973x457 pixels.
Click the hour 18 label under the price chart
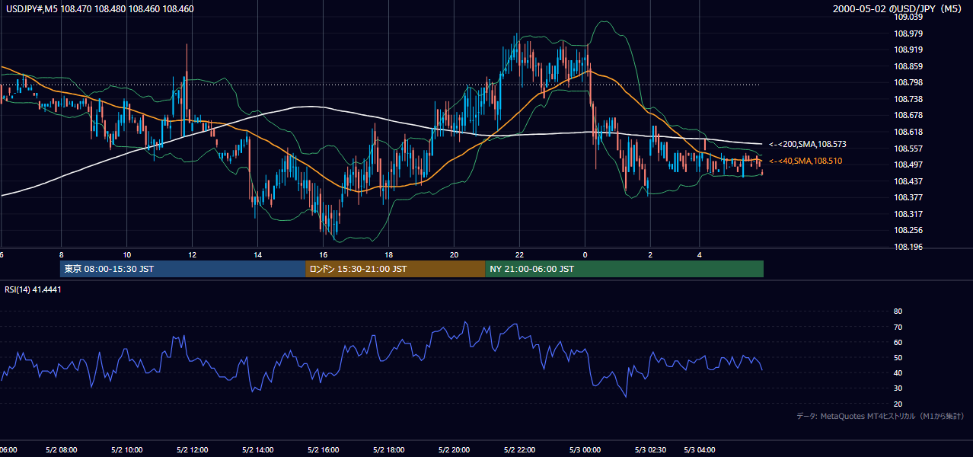click(388, 254)
